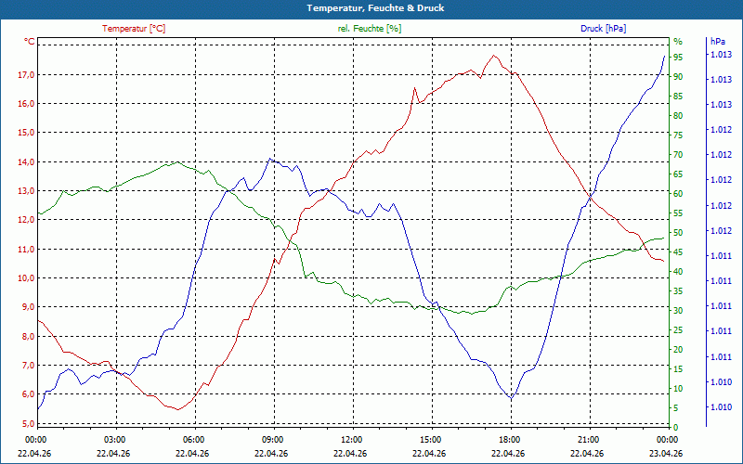
Task: Select the green "rel. Feuchte [%]" legend label
Action: click(369, 29)
